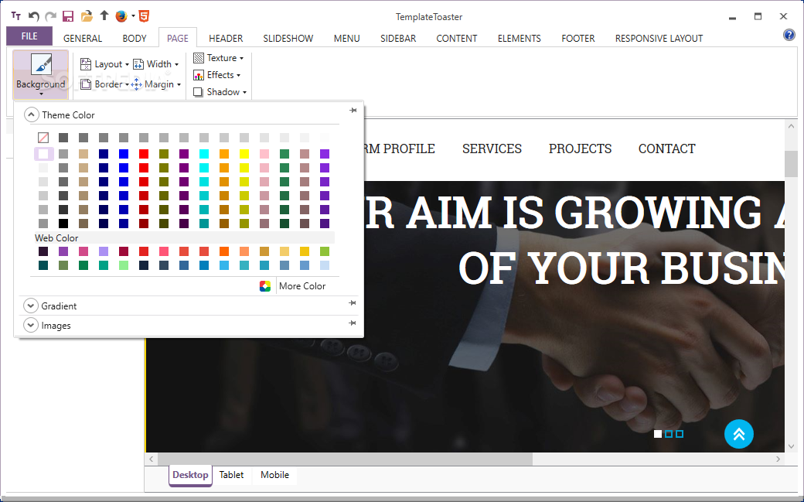Click the PROJECTS menu link

coord(580,149)
